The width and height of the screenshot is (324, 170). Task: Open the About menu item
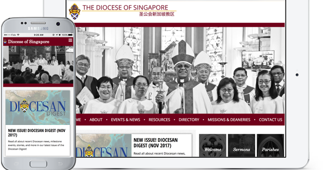(x=96, y=120)
